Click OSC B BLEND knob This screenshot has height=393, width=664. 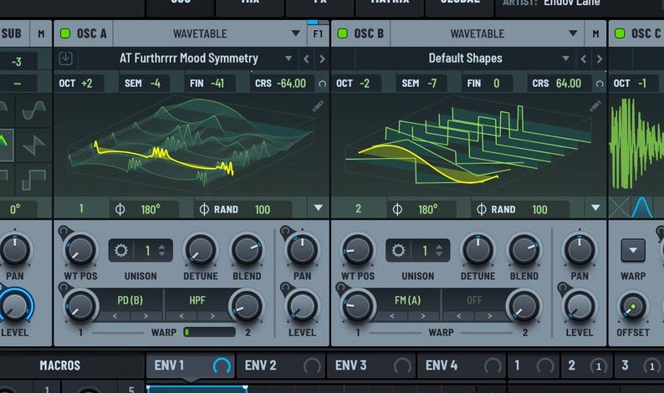tap(524, 250)
